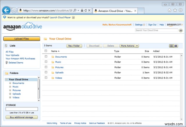Expand the Pictures folder in tree
186x127 pixels.
(x=10, y=90)
